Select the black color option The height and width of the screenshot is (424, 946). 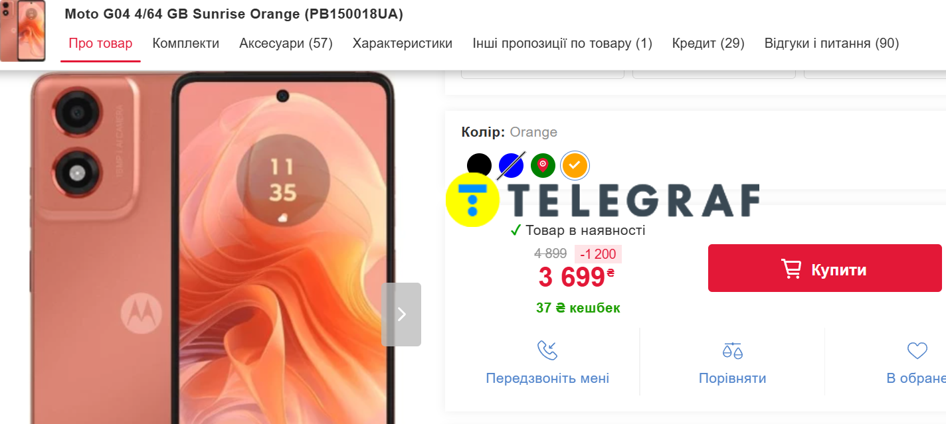[479, 165]
